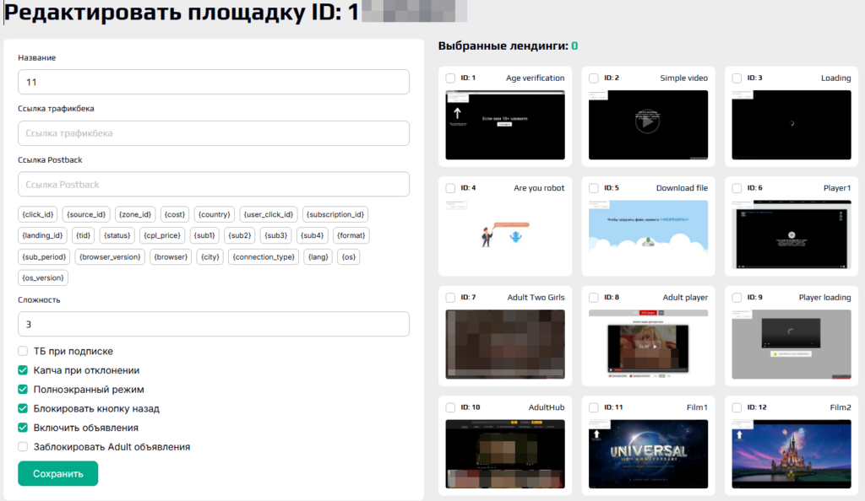Insert the {sub2} macro tag
This screenshot has width=865, height=501.
(240, 235)
